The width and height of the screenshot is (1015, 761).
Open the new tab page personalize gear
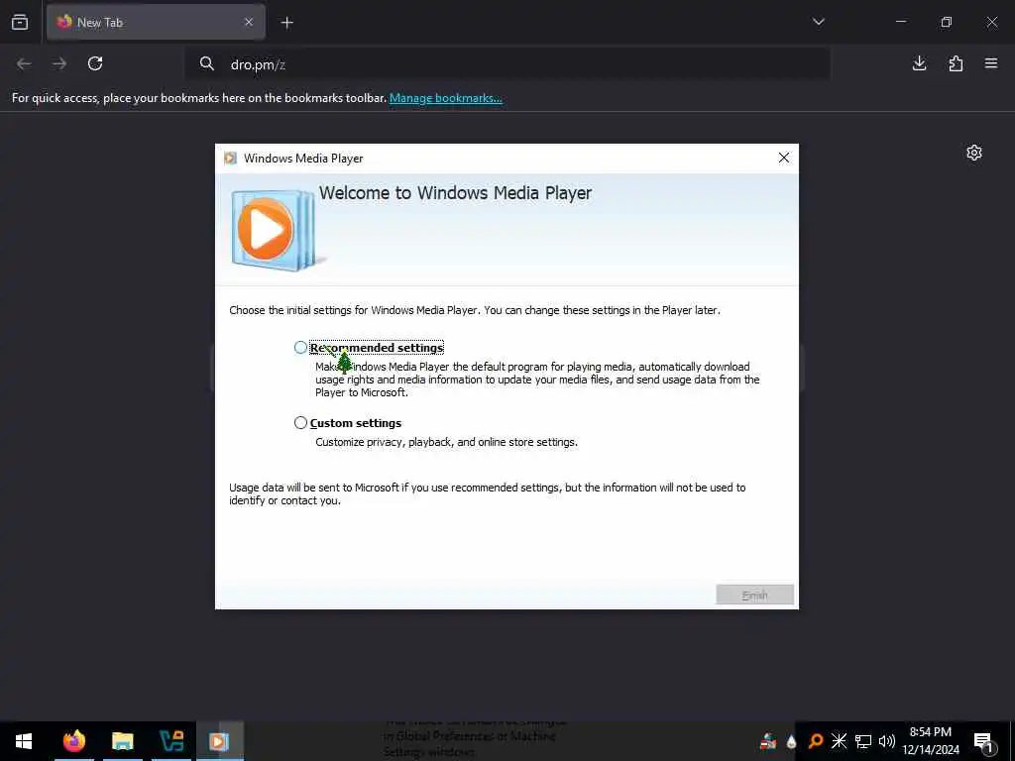(x=974, y=153)
